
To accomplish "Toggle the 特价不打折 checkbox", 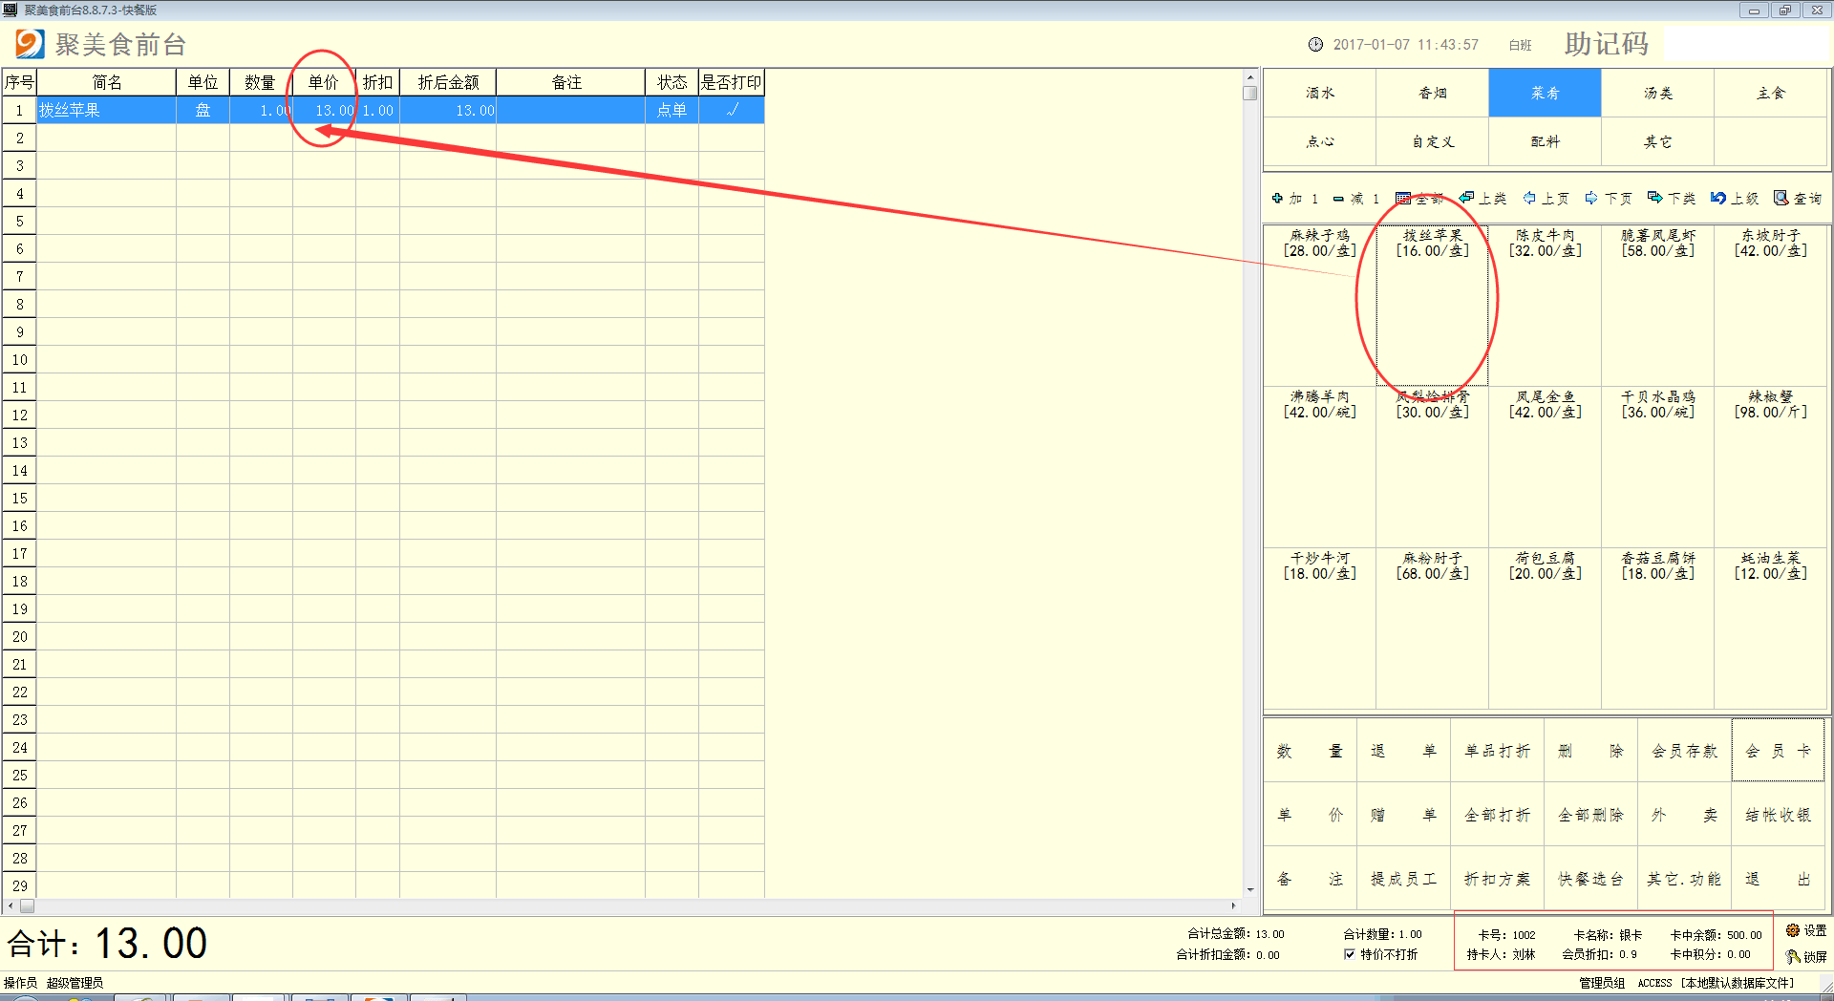I will click(x=1350, y=954).
